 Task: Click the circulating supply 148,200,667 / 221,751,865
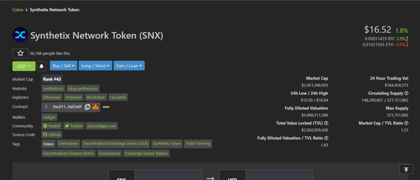point(385,100)
